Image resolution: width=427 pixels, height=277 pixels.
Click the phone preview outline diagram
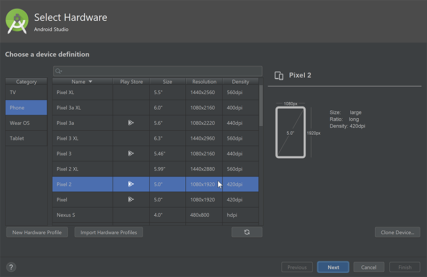[x=290, y=133]
